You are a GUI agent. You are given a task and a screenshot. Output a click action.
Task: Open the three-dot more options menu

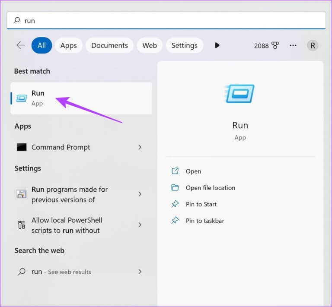293,45
